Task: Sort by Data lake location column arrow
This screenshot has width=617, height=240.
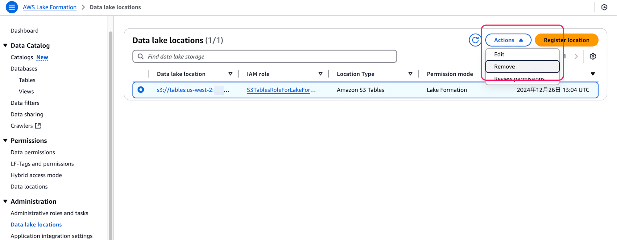Action: (230, 74)
